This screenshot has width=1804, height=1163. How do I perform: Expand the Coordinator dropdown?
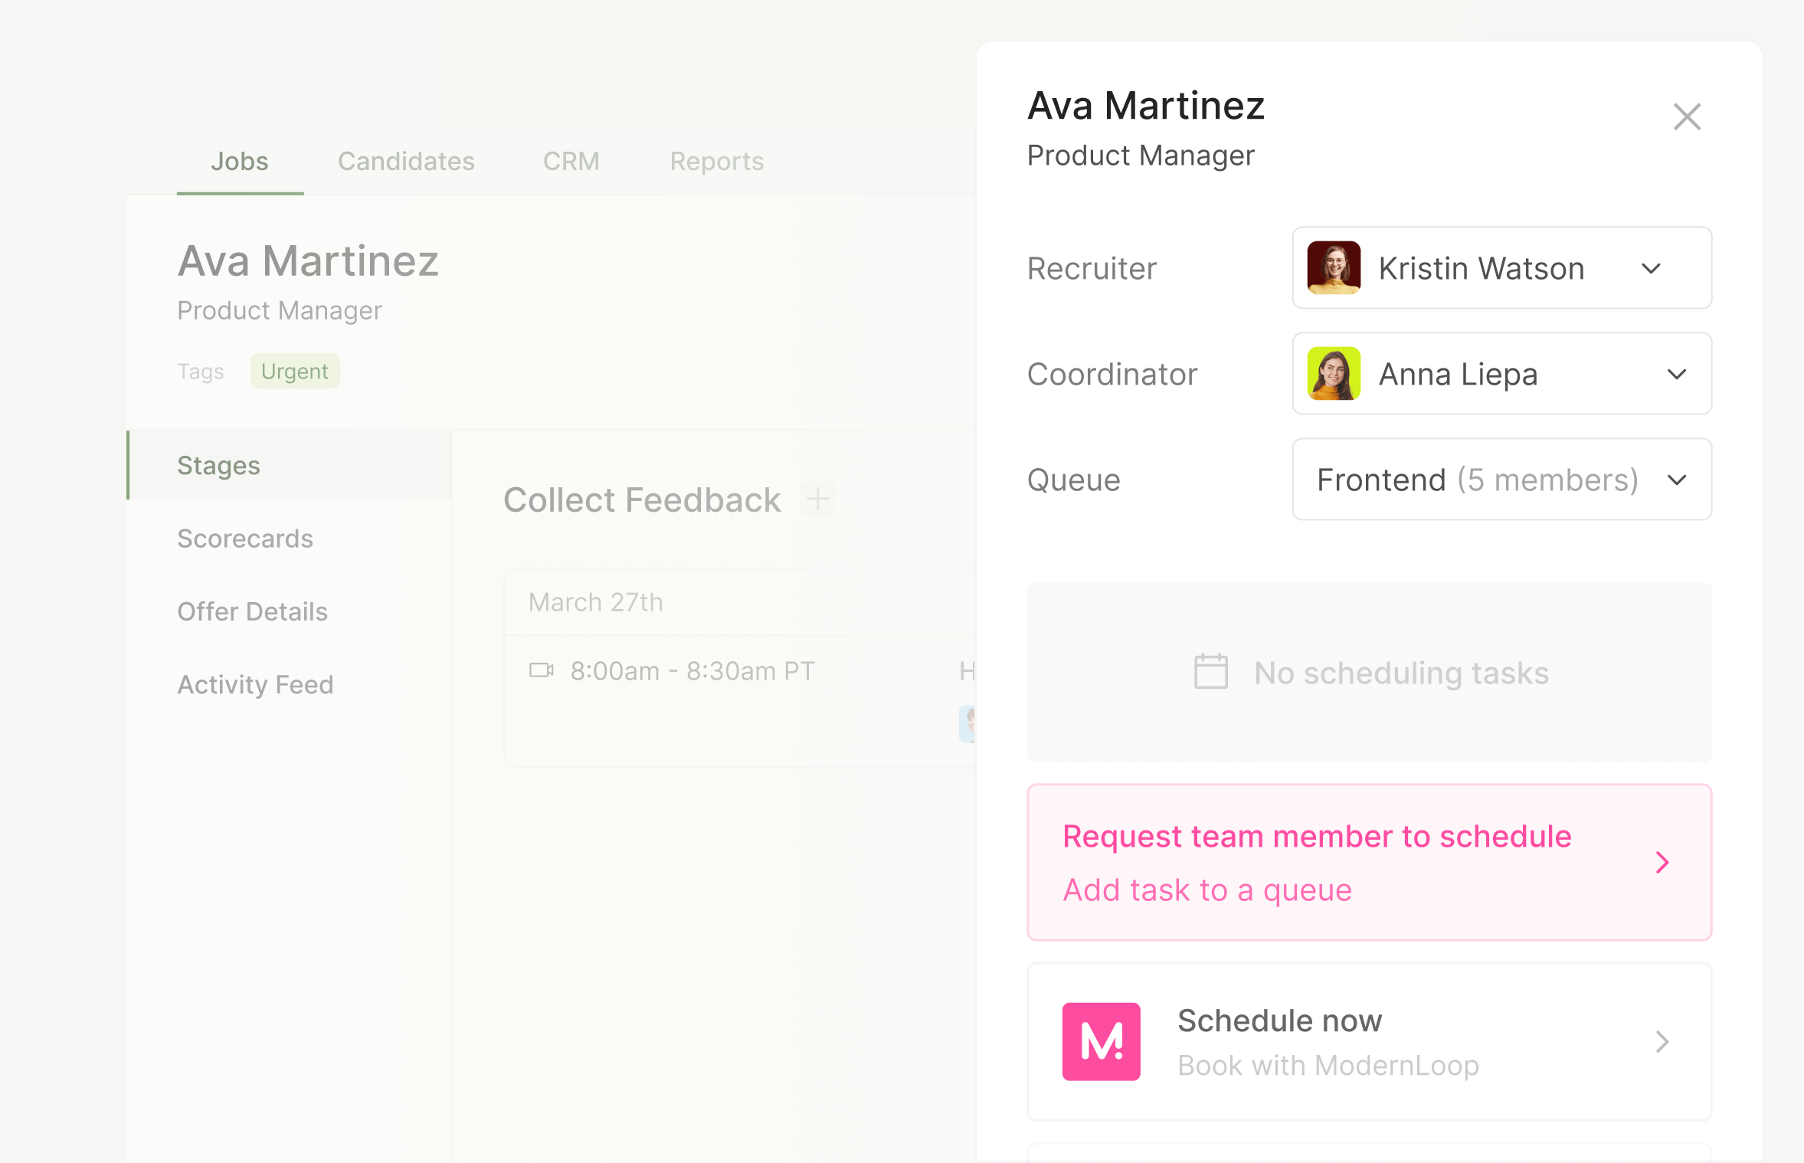(1676, 375)
